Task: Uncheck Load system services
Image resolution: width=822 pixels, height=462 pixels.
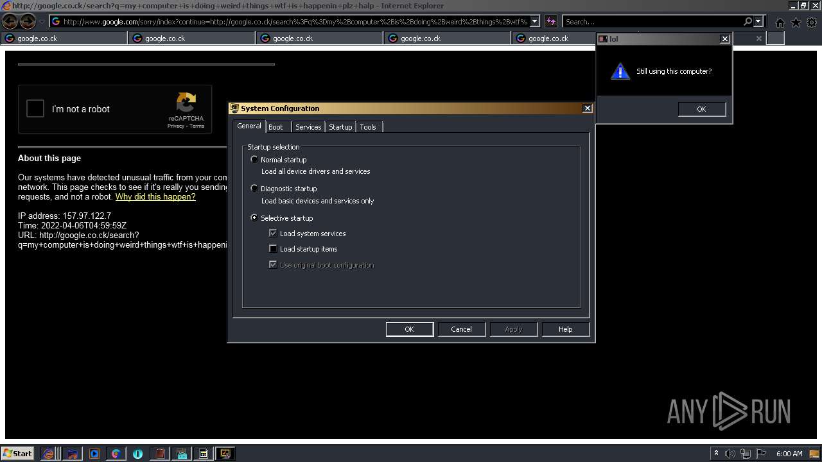Action: (273, 234)
